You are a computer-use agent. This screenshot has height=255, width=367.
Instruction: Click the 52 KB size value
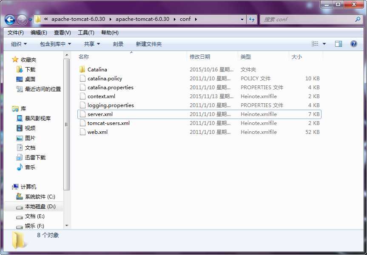[313, 132]
